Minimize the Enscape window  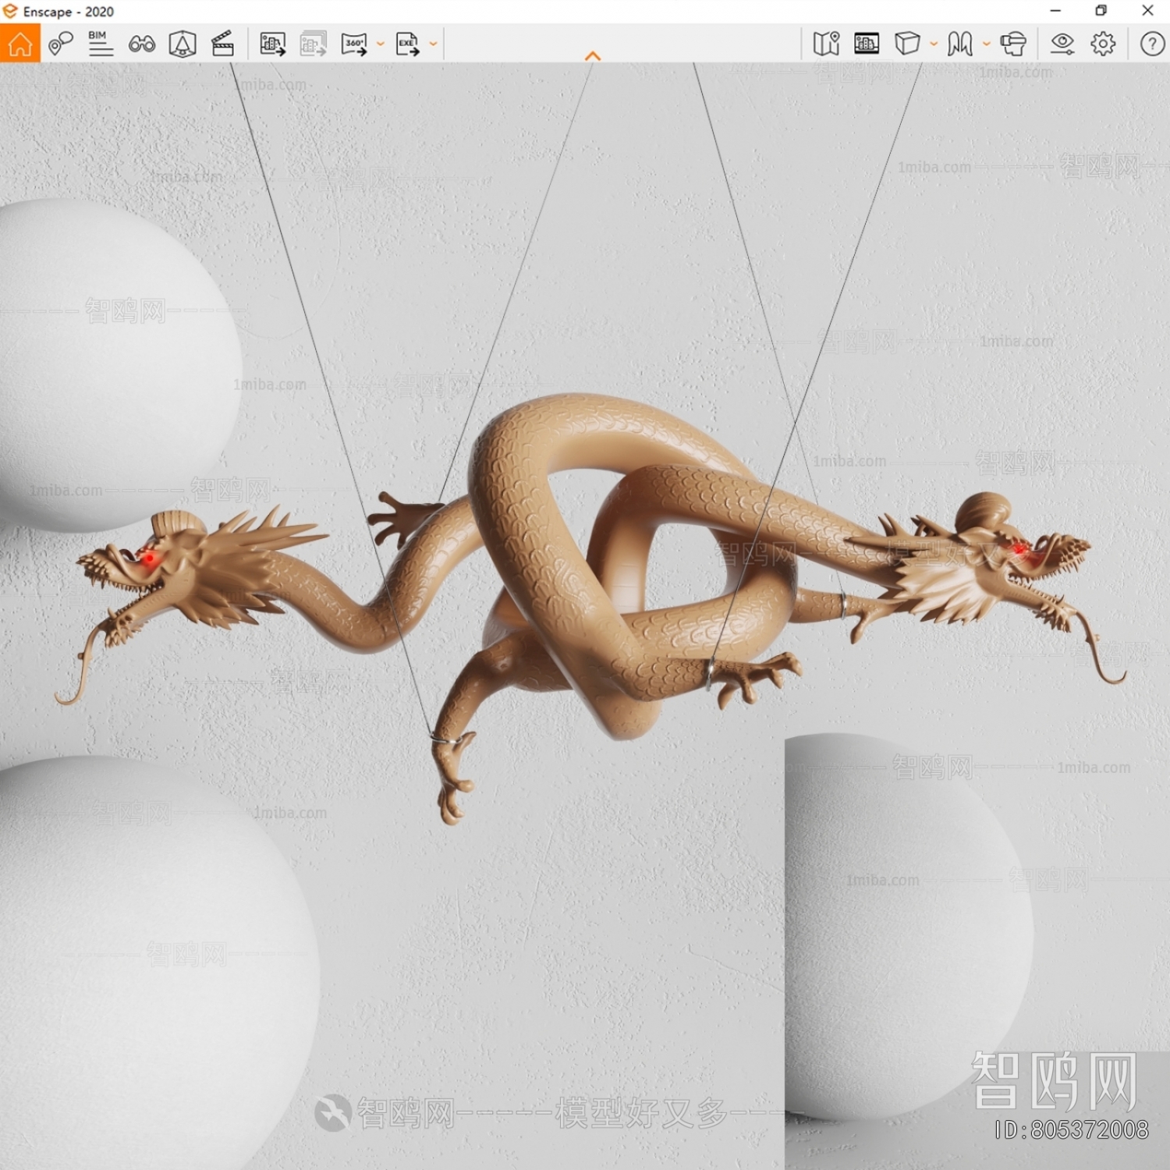[x=1055, y=11]
